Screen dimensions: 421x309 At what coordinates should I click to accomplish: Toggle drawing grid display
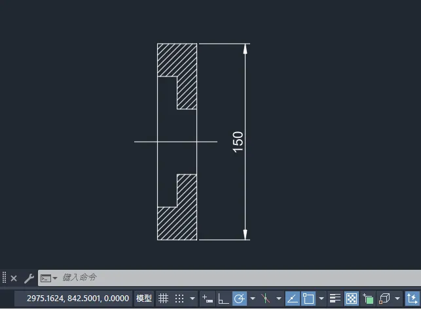coord(163,299)
